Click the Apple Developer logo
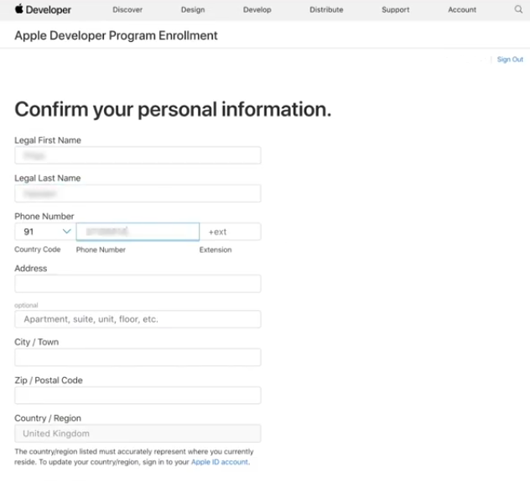 click(43, 10)
